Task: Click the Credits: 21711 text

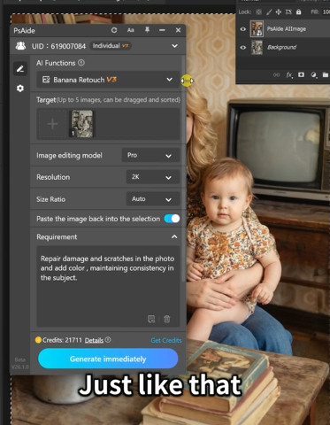Action: click(62, 340)
